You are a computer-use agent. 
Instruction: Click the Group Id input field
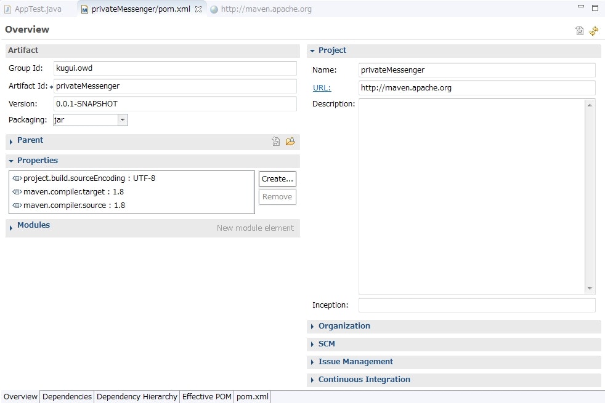[175, 68]
